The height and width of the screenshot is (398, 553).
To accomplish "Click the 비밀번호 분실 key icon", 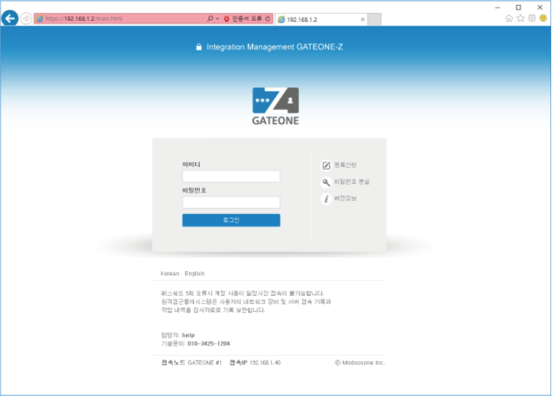I will [x=327, y=183].
